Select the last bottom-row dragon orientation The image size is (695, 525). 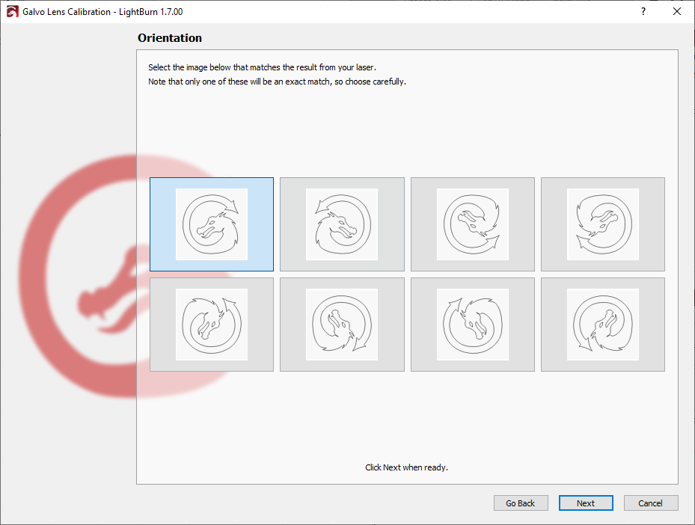point(603,325)
